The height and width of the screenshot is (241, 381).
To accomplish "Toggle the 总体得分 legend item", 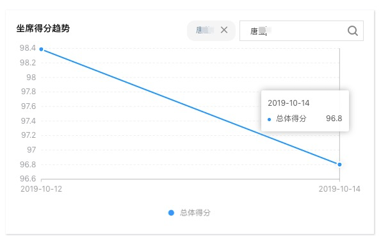I will pyautogui.click(x=190, y=213).
